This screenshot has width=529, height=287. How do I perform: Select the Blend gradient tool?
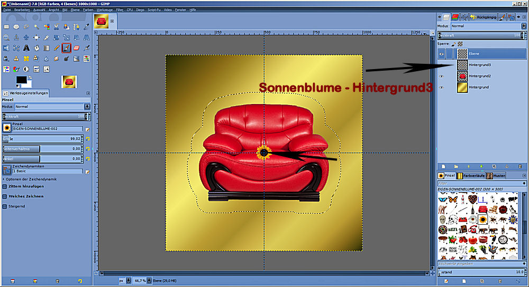[47, 48]
